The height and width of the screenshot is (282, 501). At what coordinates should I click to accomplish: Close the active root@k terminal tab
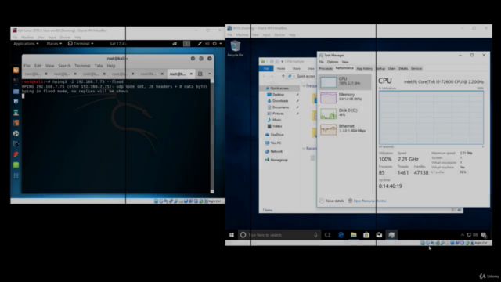point(191,74)
